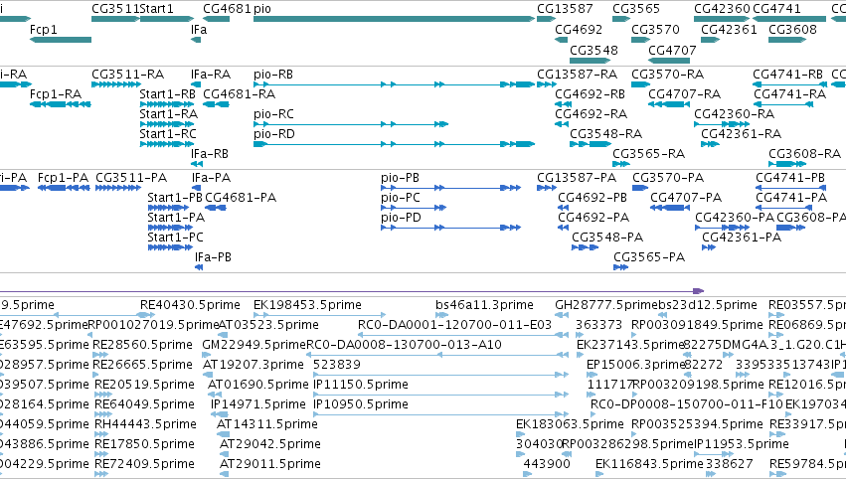This screenshot has width=846, height=479.
Task: Select the CG3511-PA protein feature
Action: [118, 188]
